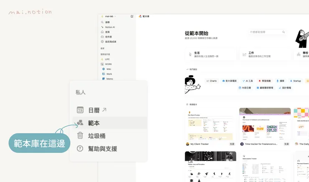Click the My Client Tracker author avatar
Viewport: 309px width, 182px height.
point(187,144)
